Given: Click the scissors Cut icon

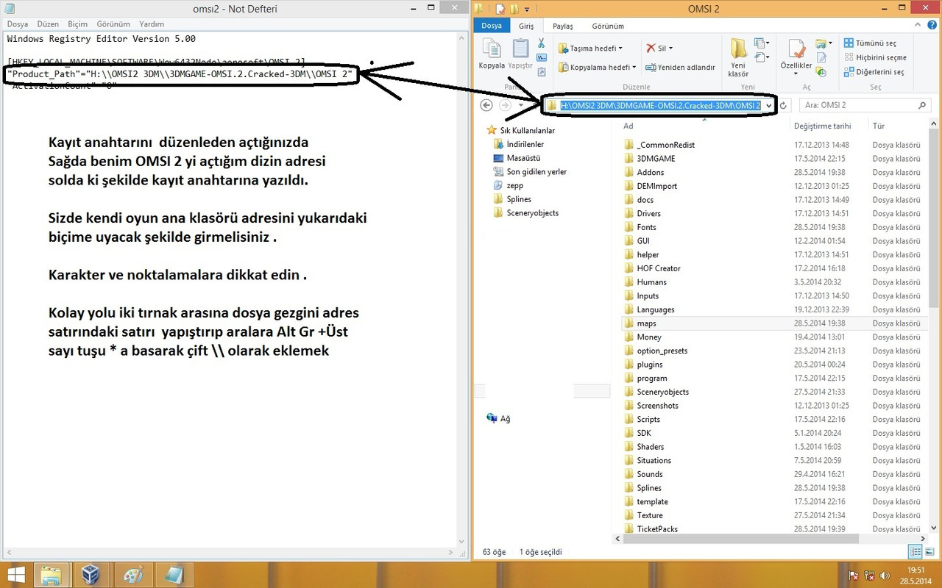Looking at the screenshot, I should 542,43.
